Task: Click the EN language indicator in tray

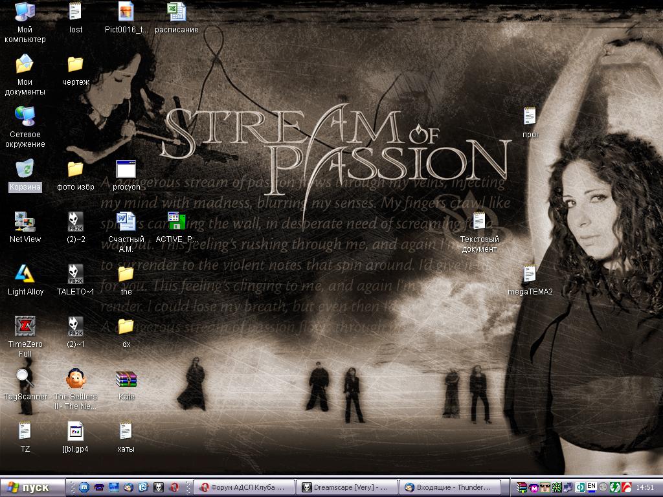Action: coord(591,486)
